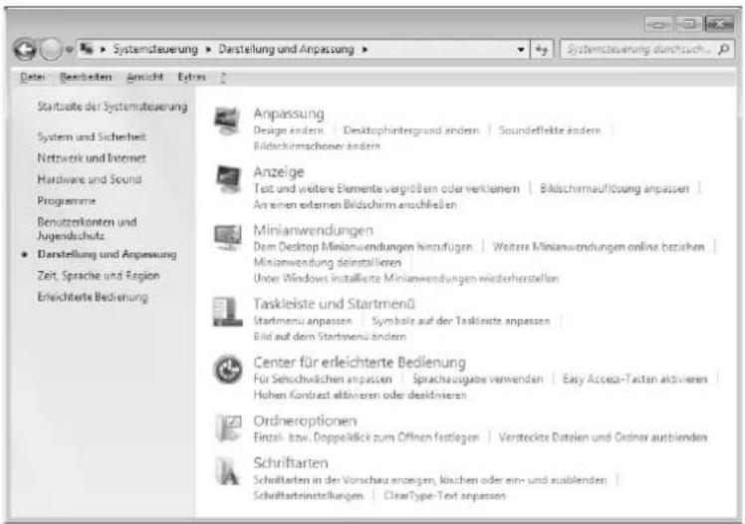The height and width of the screenshot is (524, 745).
Task: Click the refresh icon beside address bar
Action: tap(542, 49)
